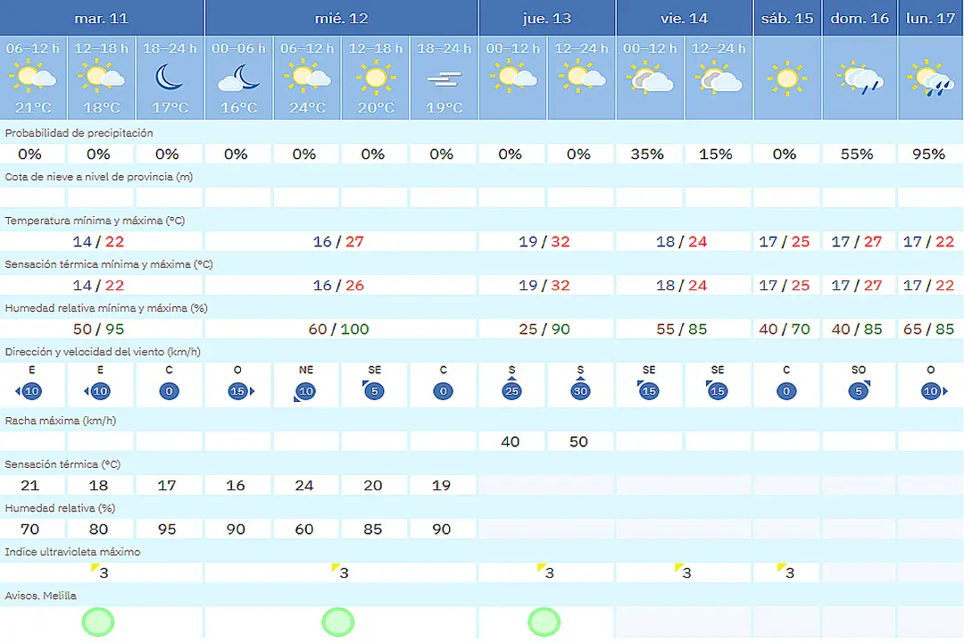
Task: Click the sunny icon for sáb. 15
Action: [x=787, y=79]
